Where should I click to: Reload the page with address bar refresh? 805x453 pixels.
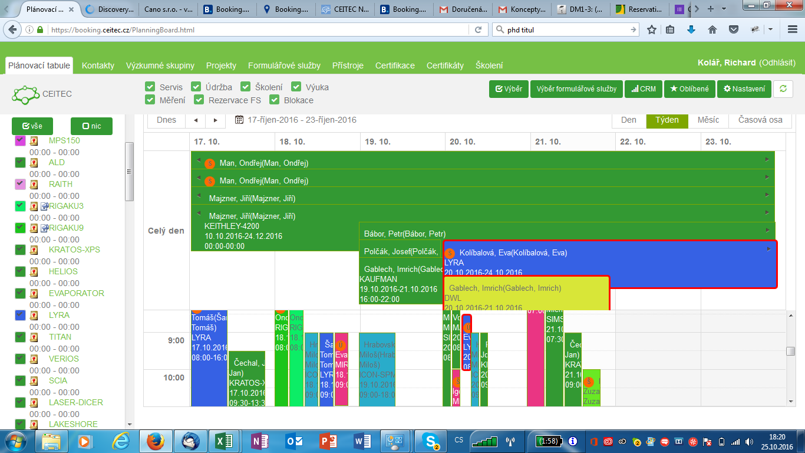coord(479,29)
